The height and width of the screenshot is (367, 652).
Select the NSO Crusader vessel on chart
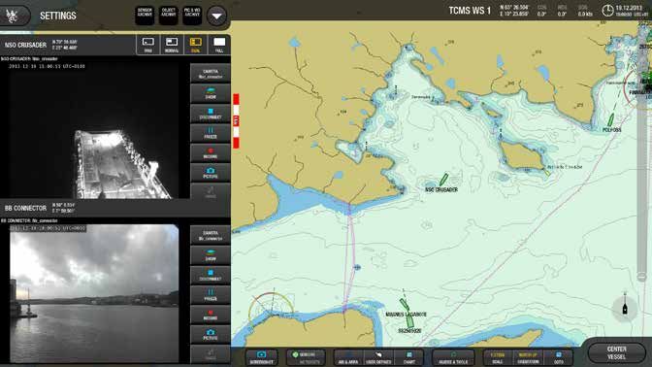click(x=443, y=180)
